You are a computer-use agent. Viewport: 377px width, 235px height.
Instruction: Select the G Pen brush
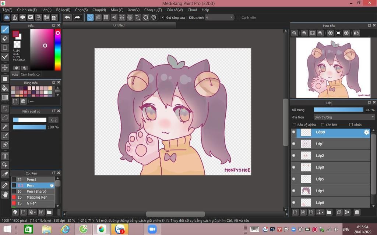(x=33, y=203)
